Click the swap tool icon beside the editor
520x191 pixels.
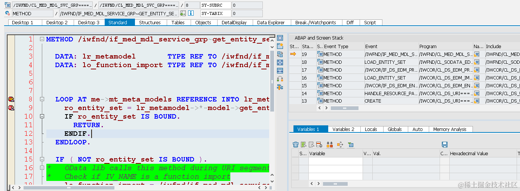pyautogui.click(x=280, y=79)
